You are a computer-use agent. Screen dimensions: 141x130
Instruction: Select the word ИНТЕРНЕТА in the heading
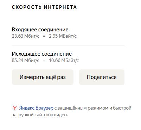click(60, 7)
